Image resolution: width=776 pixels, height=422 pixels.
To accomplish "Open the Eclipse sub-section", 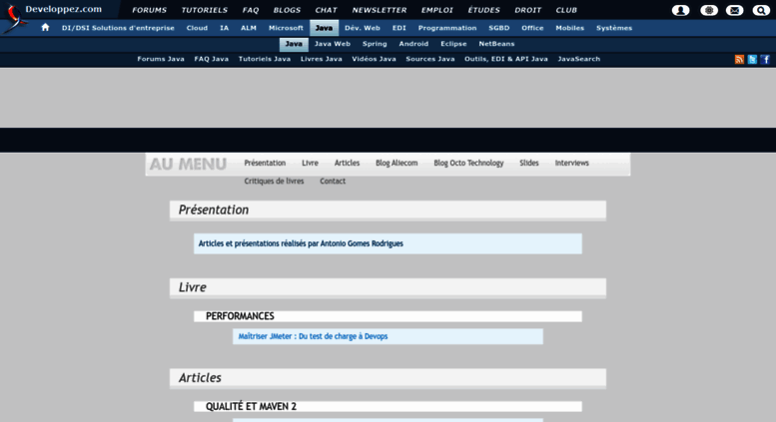I will pyautogui.click(x=453, y=44).
